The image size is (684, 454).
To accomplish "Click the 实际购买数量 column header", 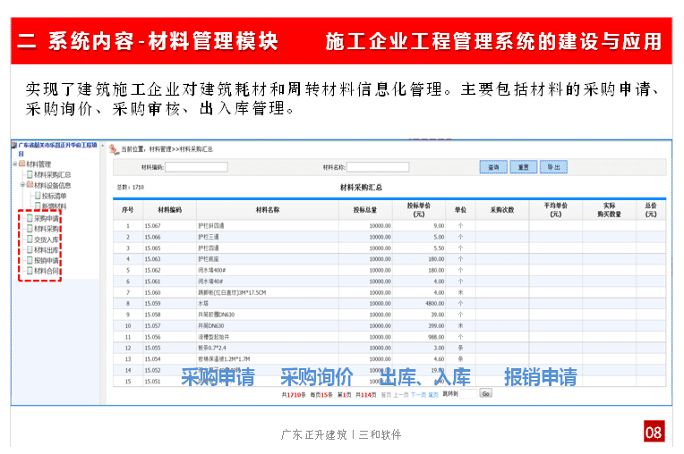I will 609,210.
